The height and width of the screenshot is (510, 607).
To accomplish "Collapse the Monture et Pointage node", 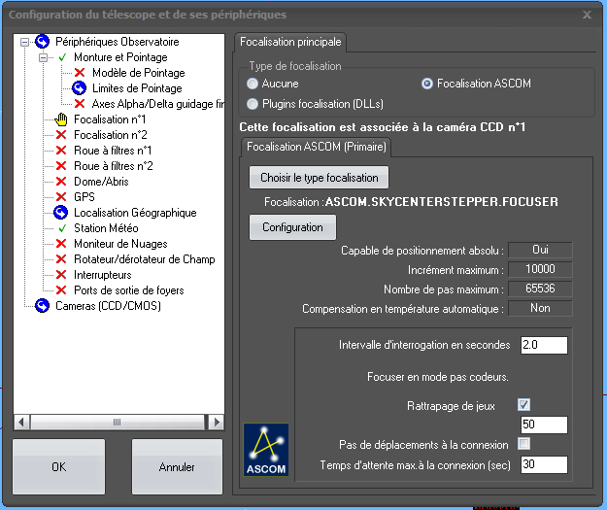I will (43, 57).
